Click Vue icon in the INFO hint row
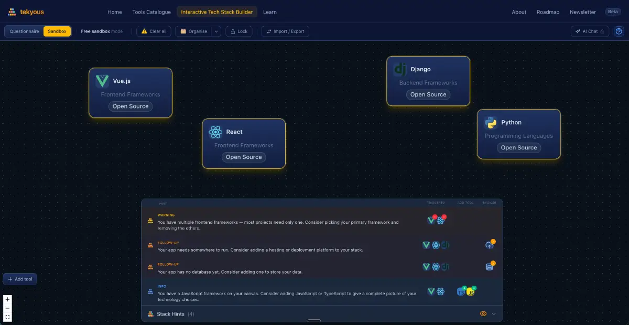Image resolution: width=629 pixels, height=325 pixels. (x=431, y=291)
